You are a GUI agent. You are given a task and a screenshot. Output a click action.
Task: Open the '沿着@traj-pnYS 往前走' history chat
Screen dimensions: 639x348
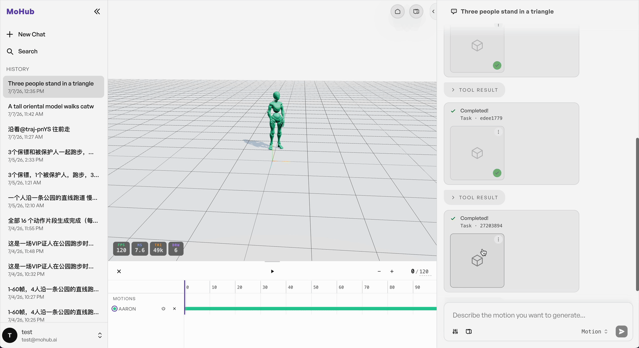(x=54, y=133)
